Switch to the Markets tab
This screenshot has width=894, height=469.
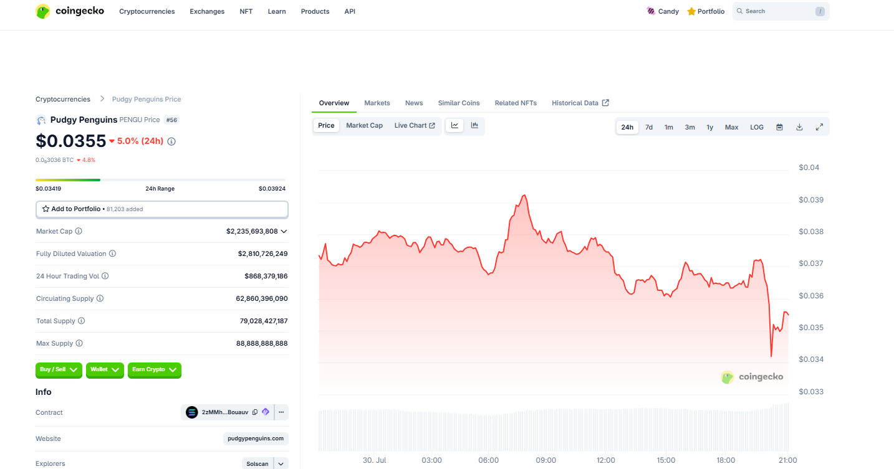click(377, 103)
